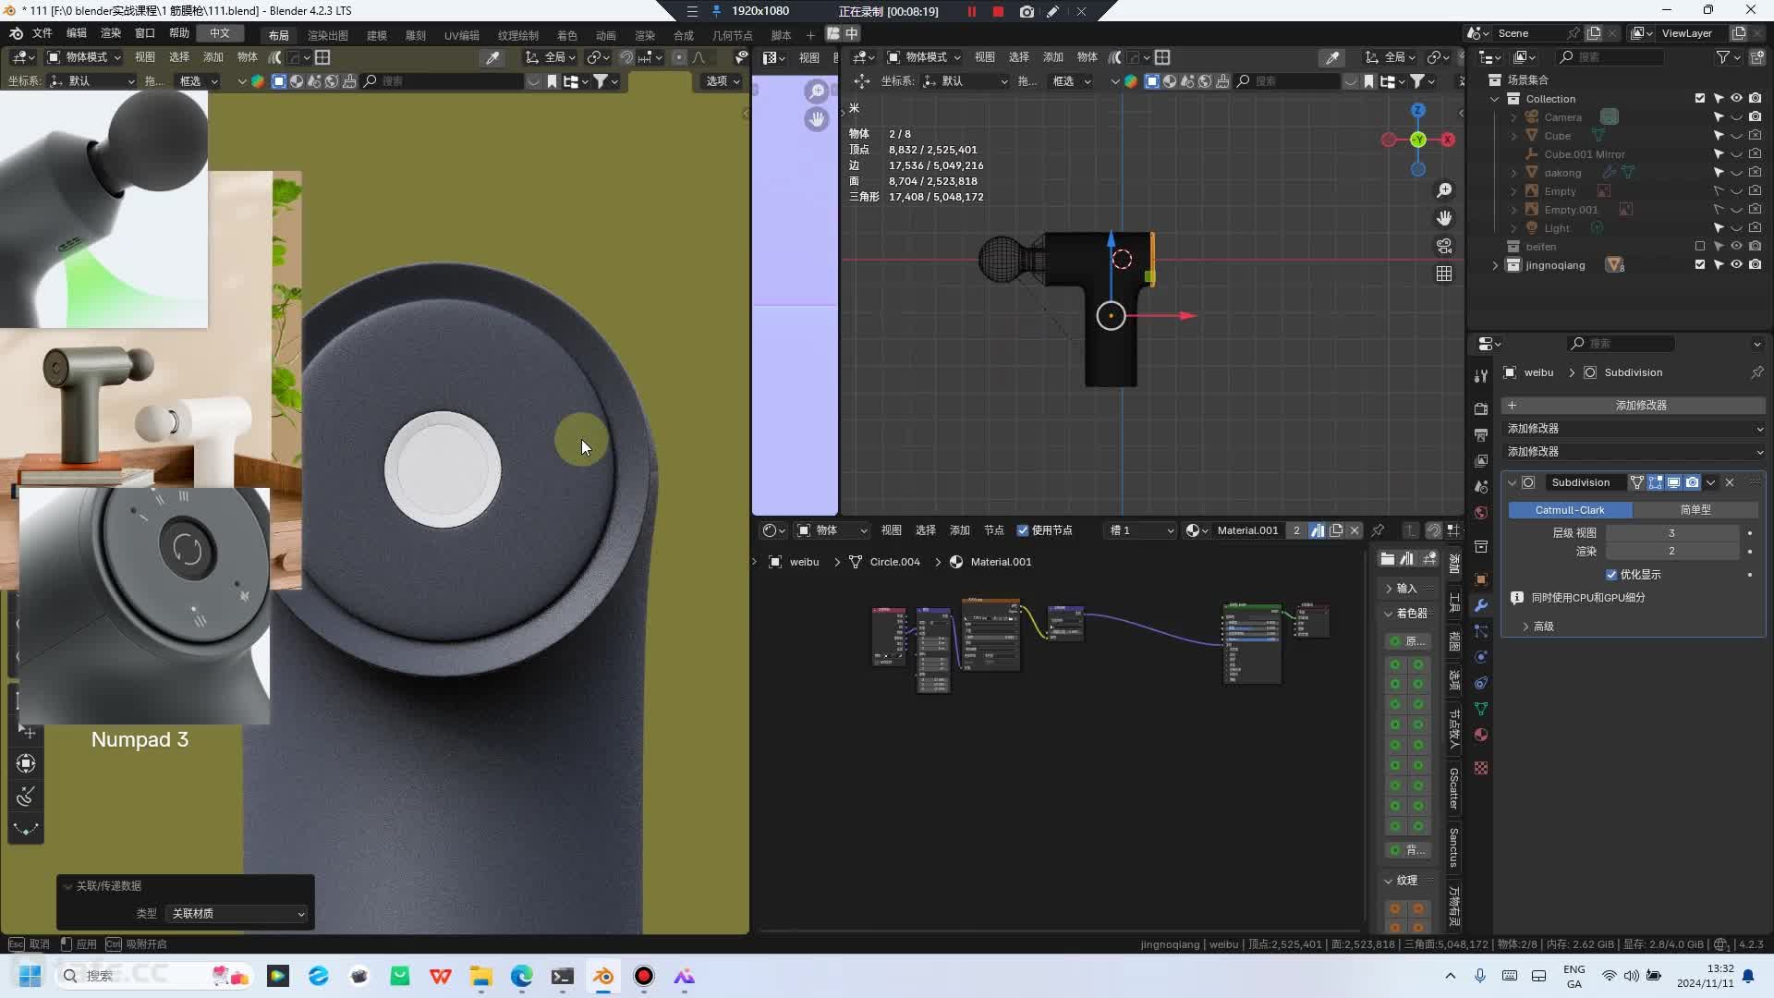Click the + 添加修改器 button
This screenshot has width=1774, height=998.
coord(1634,406)
